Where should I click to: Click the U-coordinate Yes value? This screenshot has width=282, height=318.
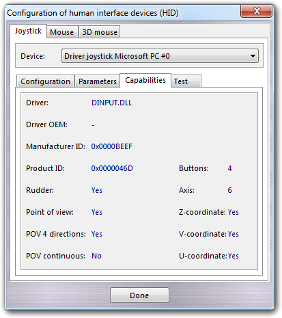234,256
